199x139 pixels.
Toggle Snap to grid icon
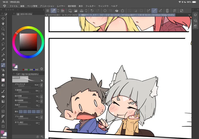point(160,11)
